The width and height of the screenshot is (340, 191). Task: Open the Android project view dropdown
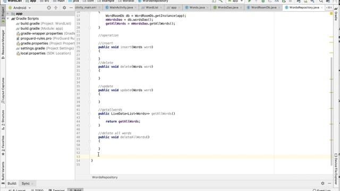coord(20,8)
